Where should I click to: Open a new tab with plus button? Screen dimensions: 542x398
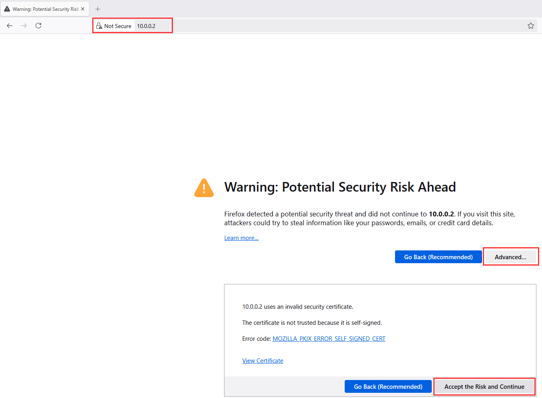pos(98,9)
